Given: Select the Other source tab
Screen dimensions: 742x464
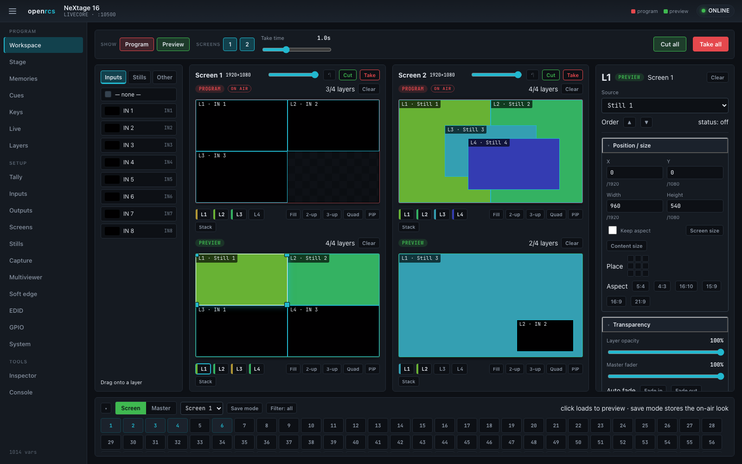Looking at the screenshot, I should pyautogui.click(x=165, y=77).
